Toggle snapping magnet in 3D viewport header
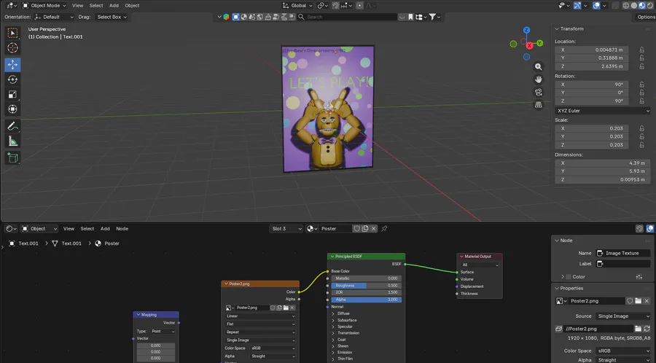This screenshot has height=363, width=656. 335,5
